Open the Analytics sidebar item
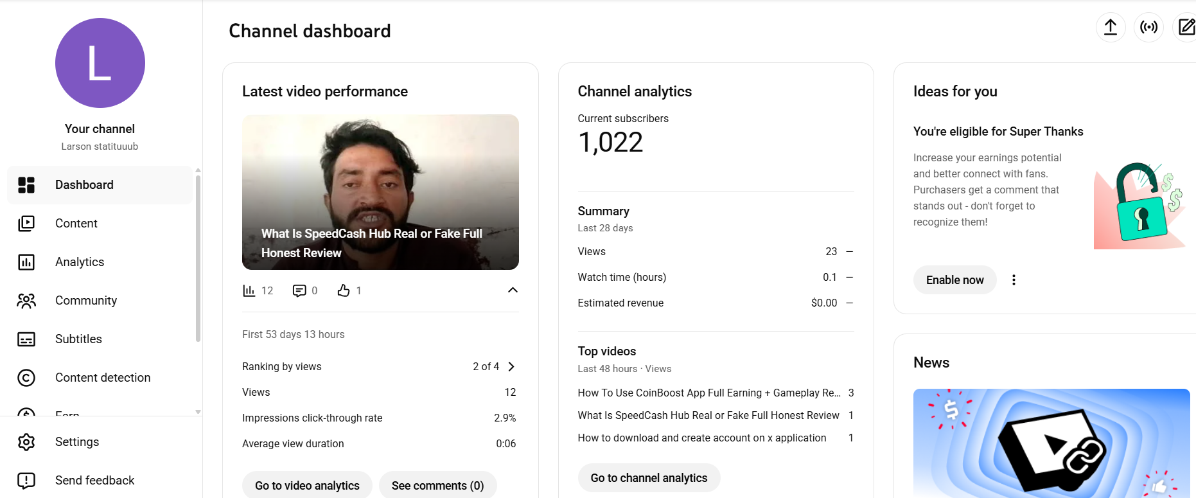This screenshot has width=1196, height=498. coord(80,262)
